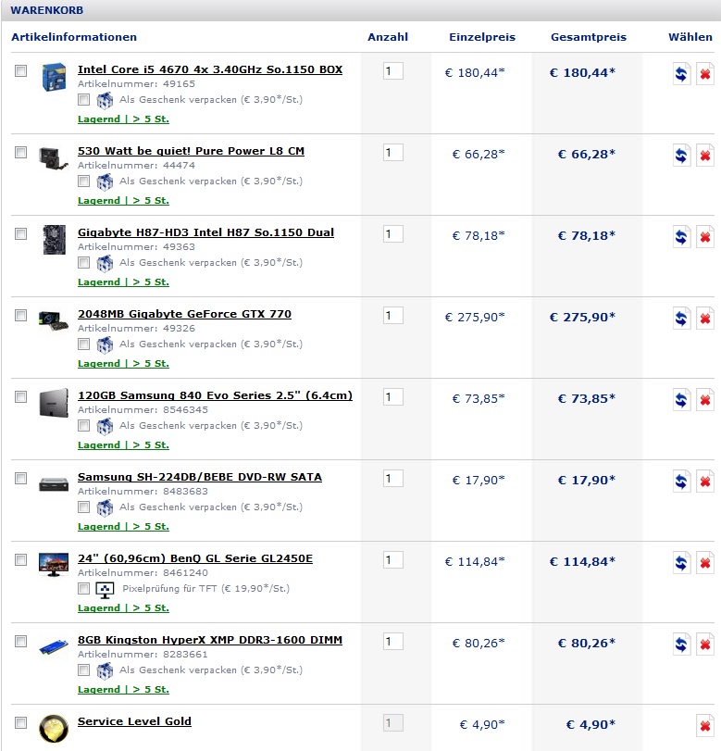721x751 pixels.
Task: Select the Kingston HyperX row checkbox
Action: 20,641
